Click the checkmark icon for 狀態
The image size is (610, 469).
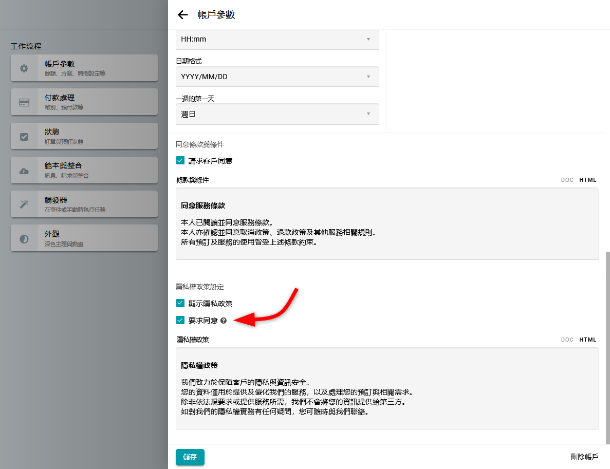point(24,137)
